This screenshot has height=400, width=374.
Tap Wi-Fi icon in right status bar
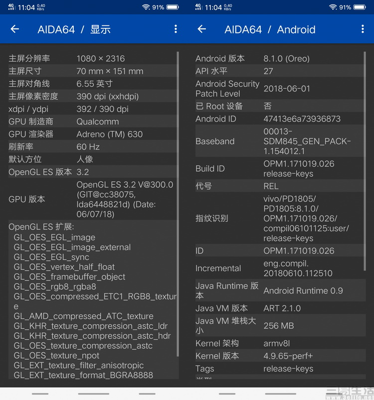pos(333,7)
